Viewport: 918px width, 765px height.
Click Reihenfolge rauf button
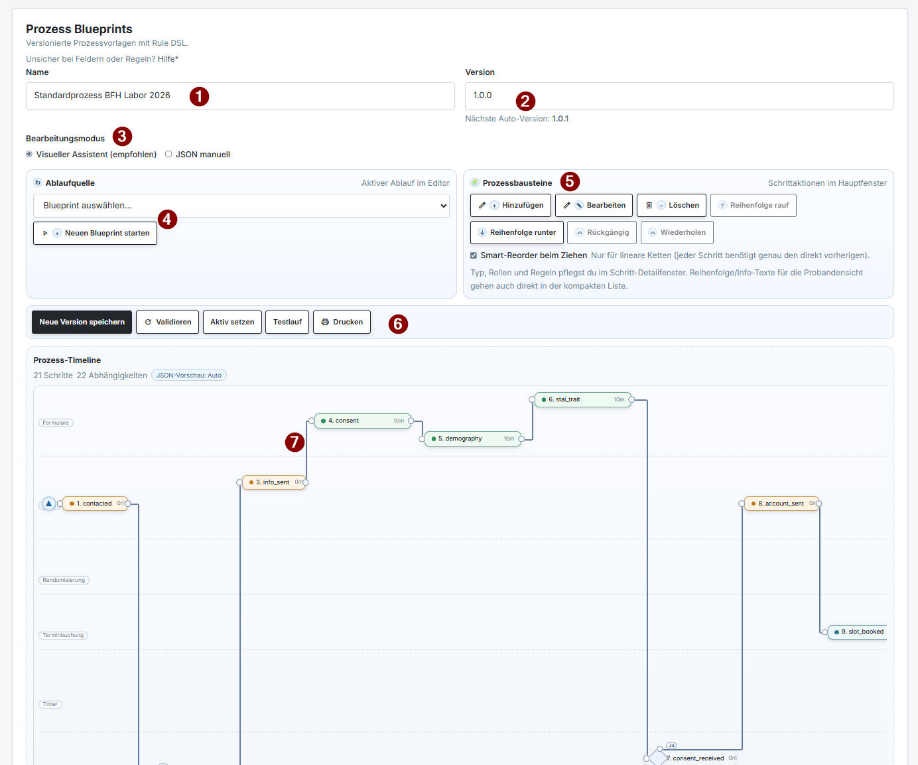(754, 205)
